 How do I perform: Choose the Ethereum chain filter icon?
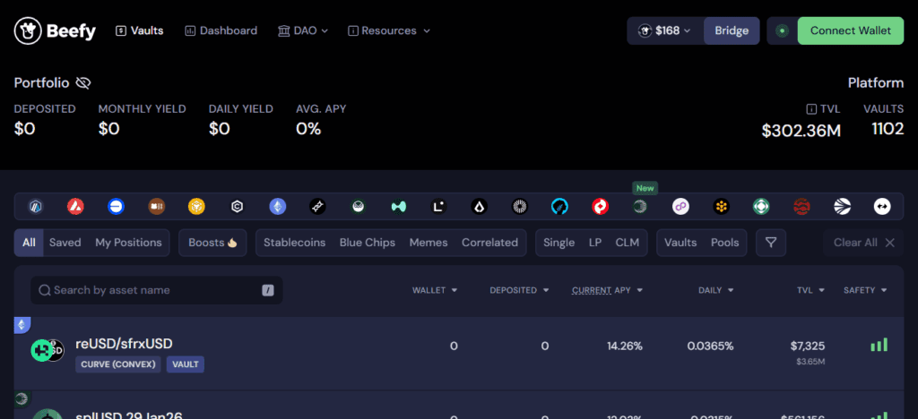(278, 207)
